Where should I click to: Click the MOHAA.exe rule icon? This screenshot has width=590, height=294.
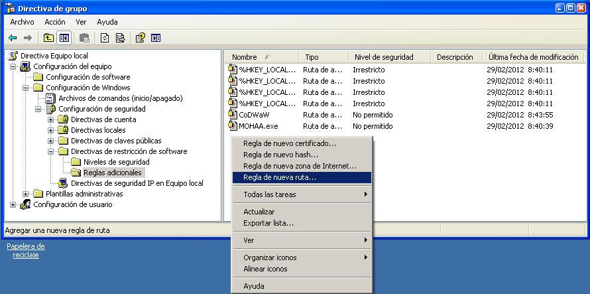point(233,126)
